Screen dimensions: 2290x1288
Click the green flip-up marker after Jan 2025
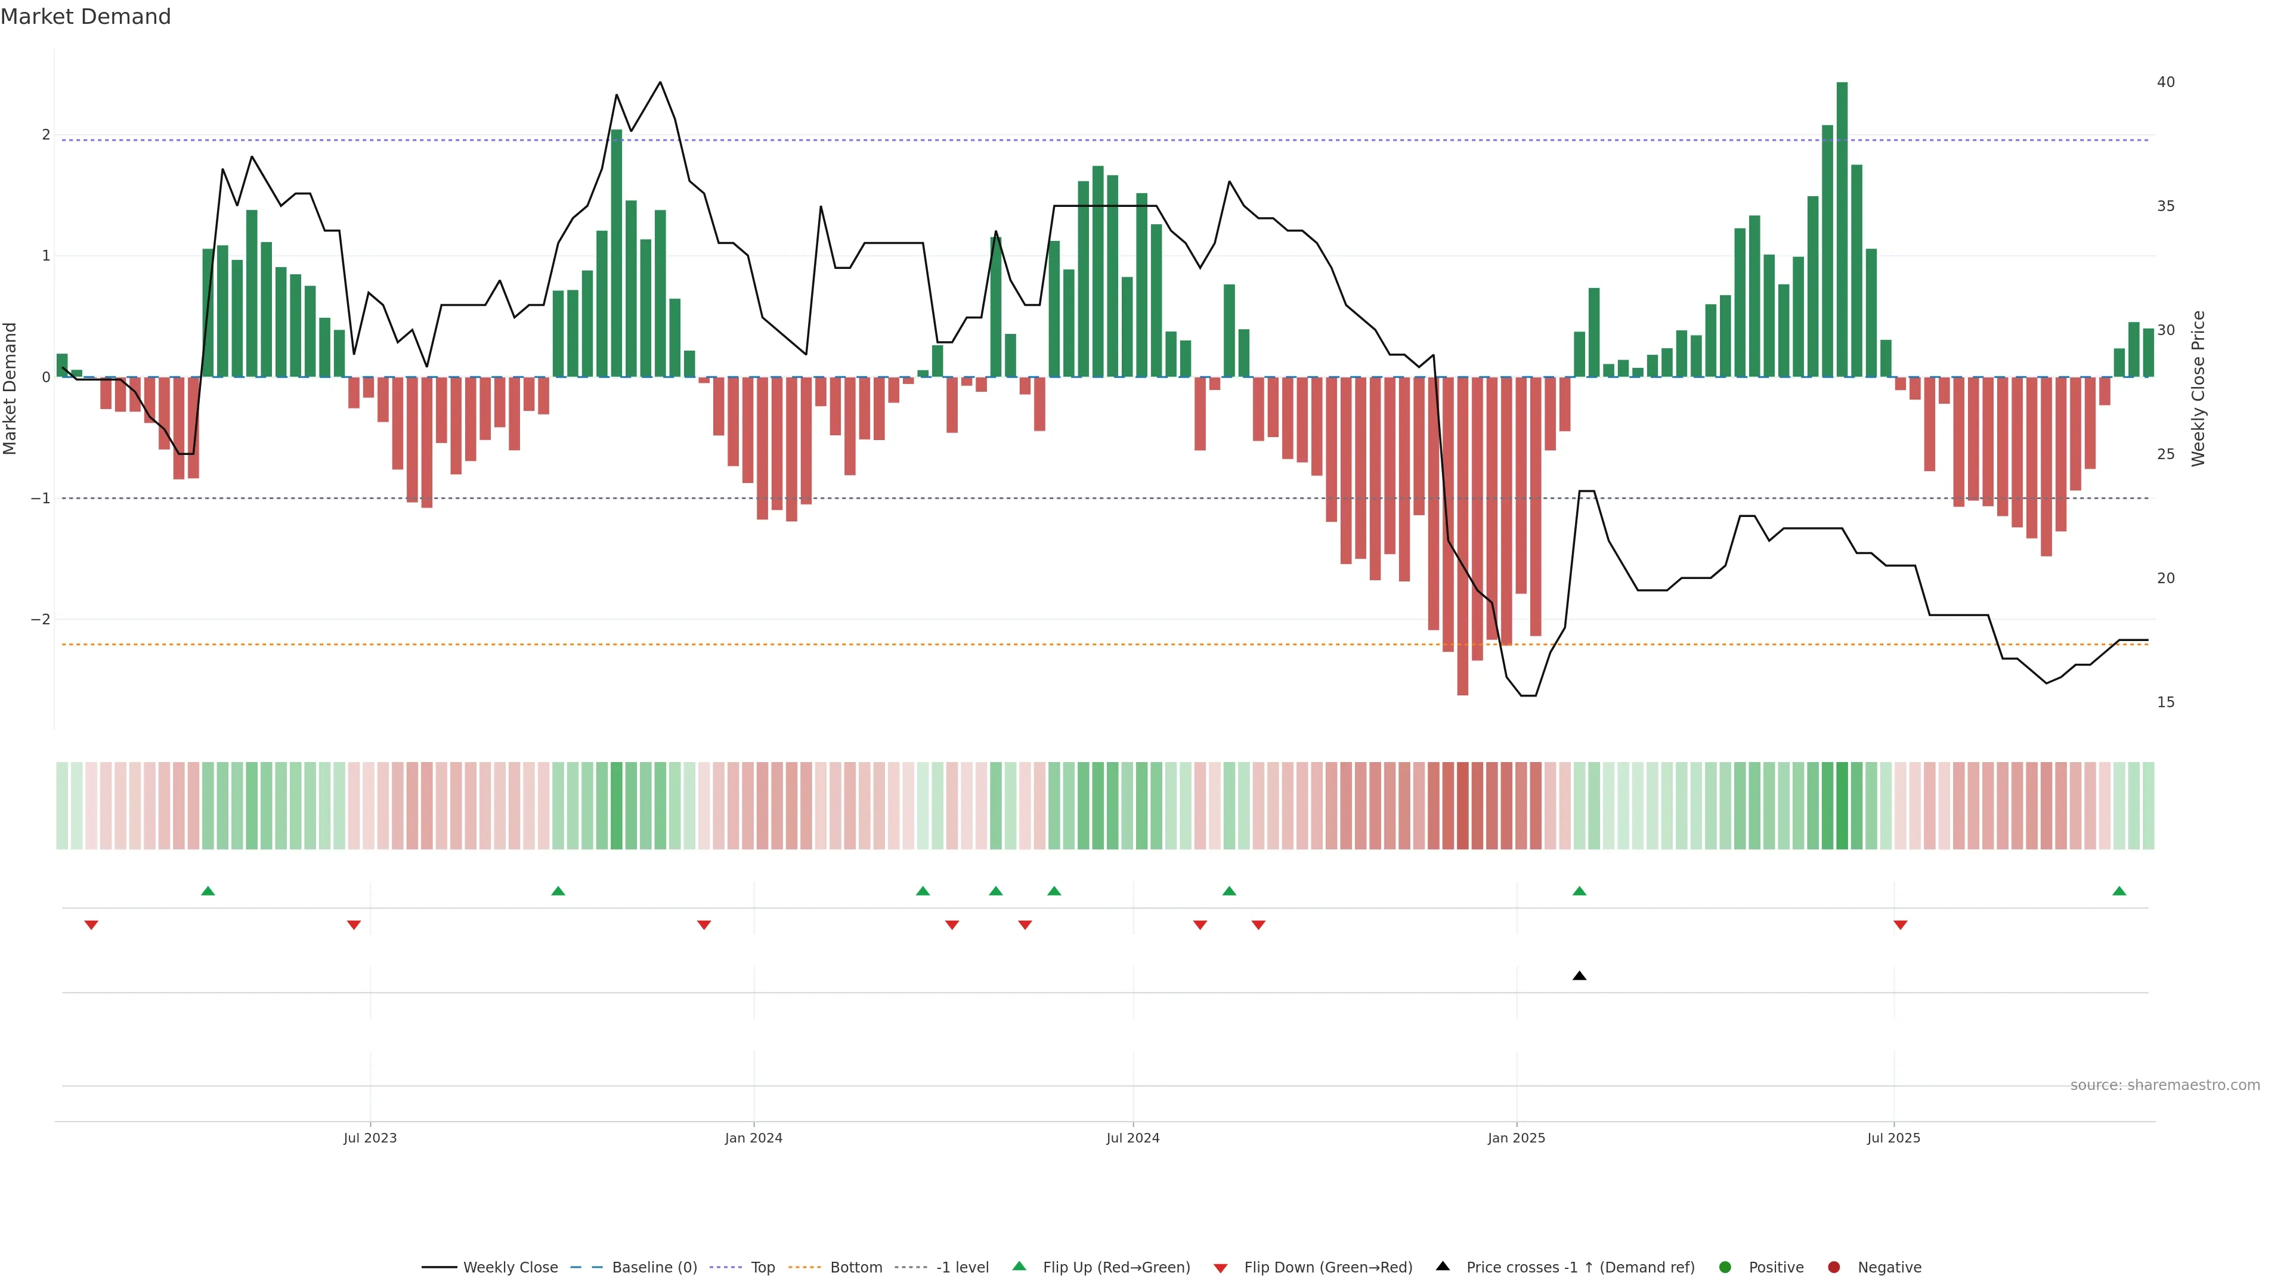coord(1579,891)
